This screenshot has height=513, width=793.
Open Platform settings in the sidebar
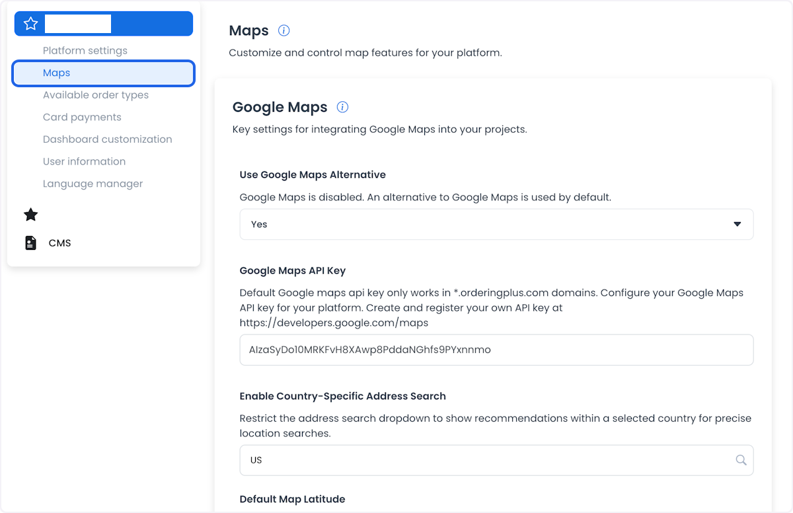[85, 51]
